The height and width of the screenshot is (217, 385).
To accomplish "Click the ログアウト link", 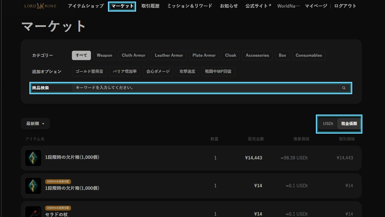I will tap(345, 6).
